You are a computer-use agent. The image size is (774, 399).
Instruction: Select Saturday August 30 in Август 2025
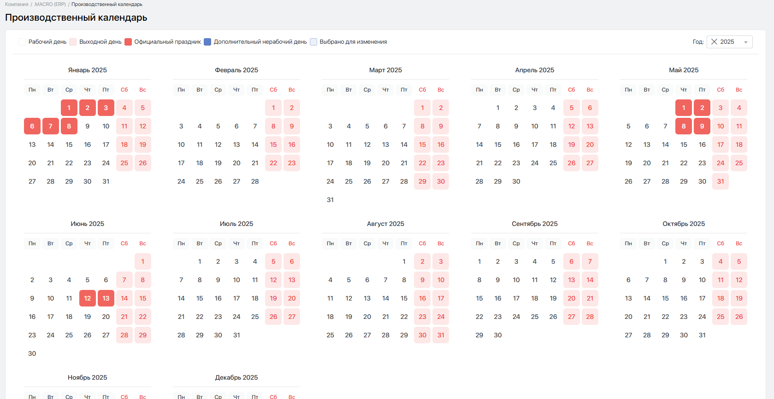pos(422,335)
